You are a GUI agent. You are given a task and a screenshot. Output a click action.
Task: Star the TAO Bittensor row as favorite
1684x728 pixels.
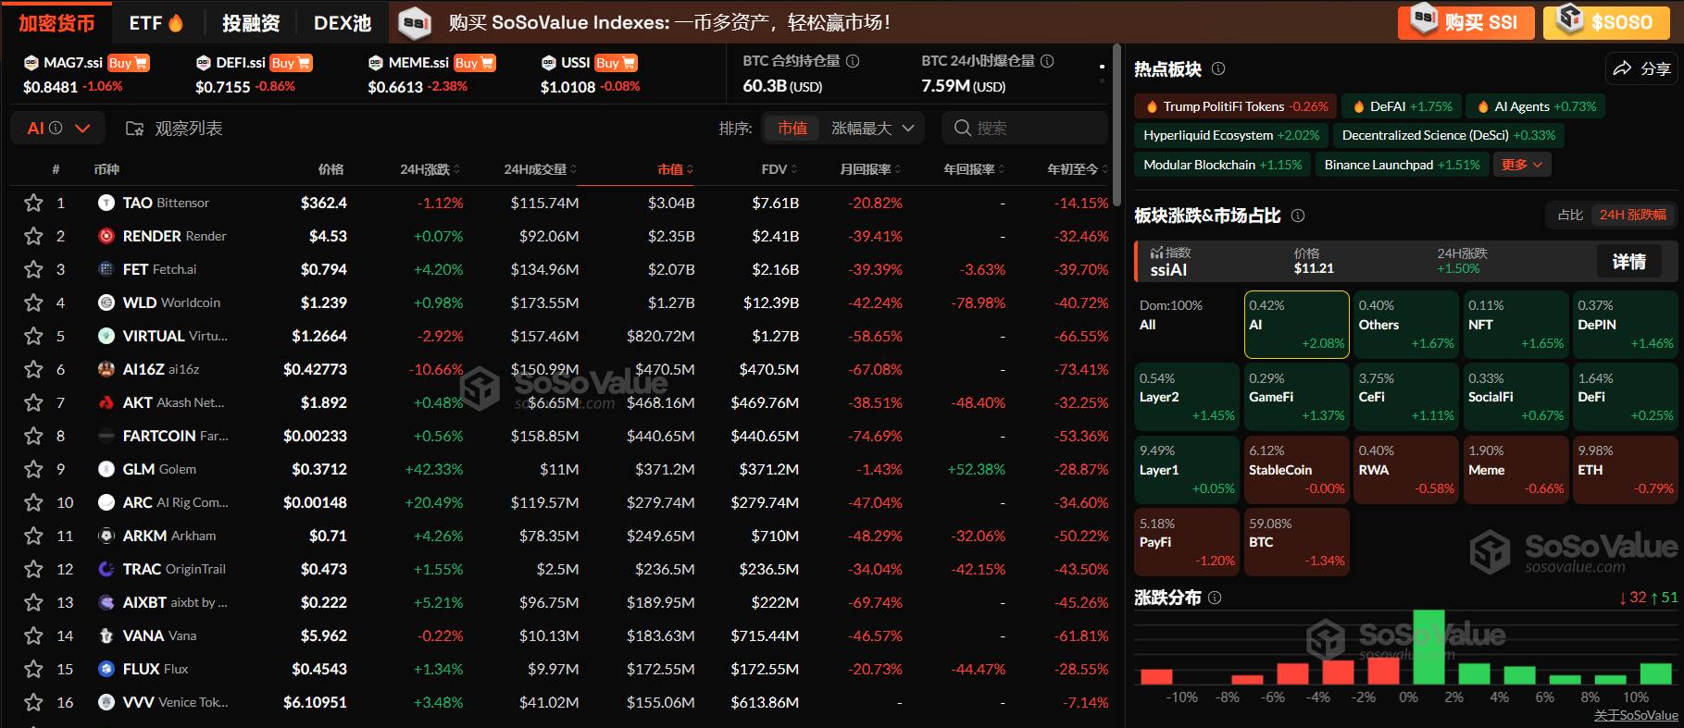(33, 203)
